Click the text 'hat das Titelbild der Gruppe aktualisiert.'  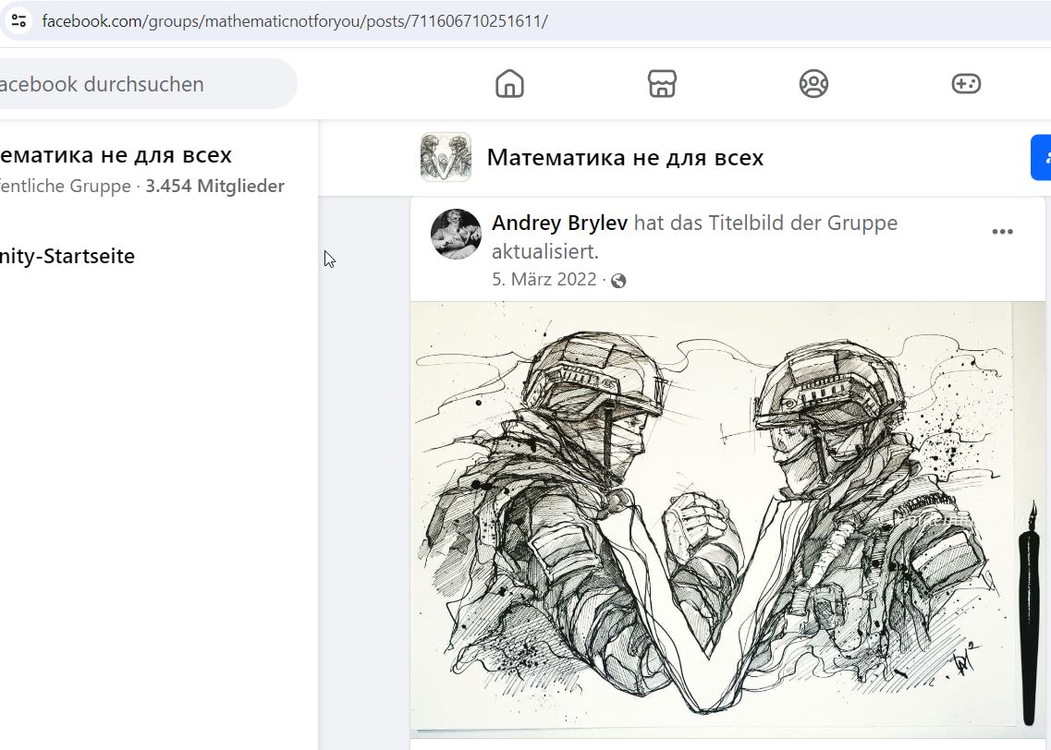694,237
